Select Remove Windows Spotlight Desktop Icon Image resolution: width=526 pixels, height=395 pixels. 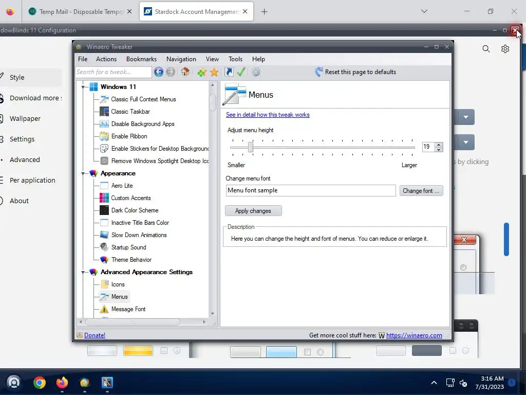(x=154, y=161)
